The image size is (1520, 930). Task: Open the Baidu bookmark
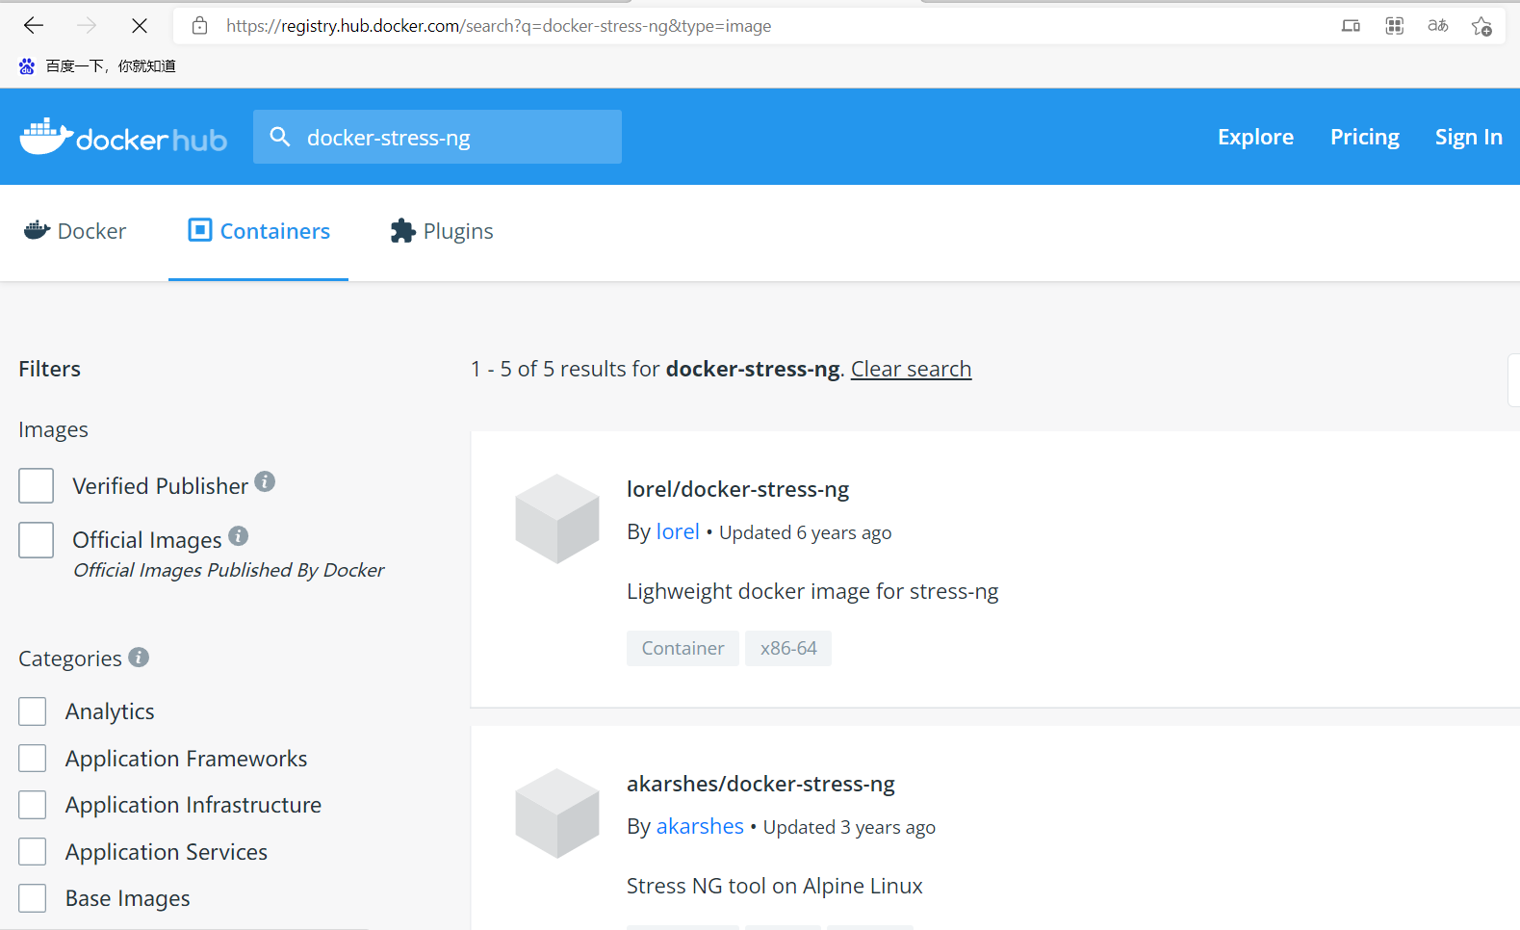97,65
